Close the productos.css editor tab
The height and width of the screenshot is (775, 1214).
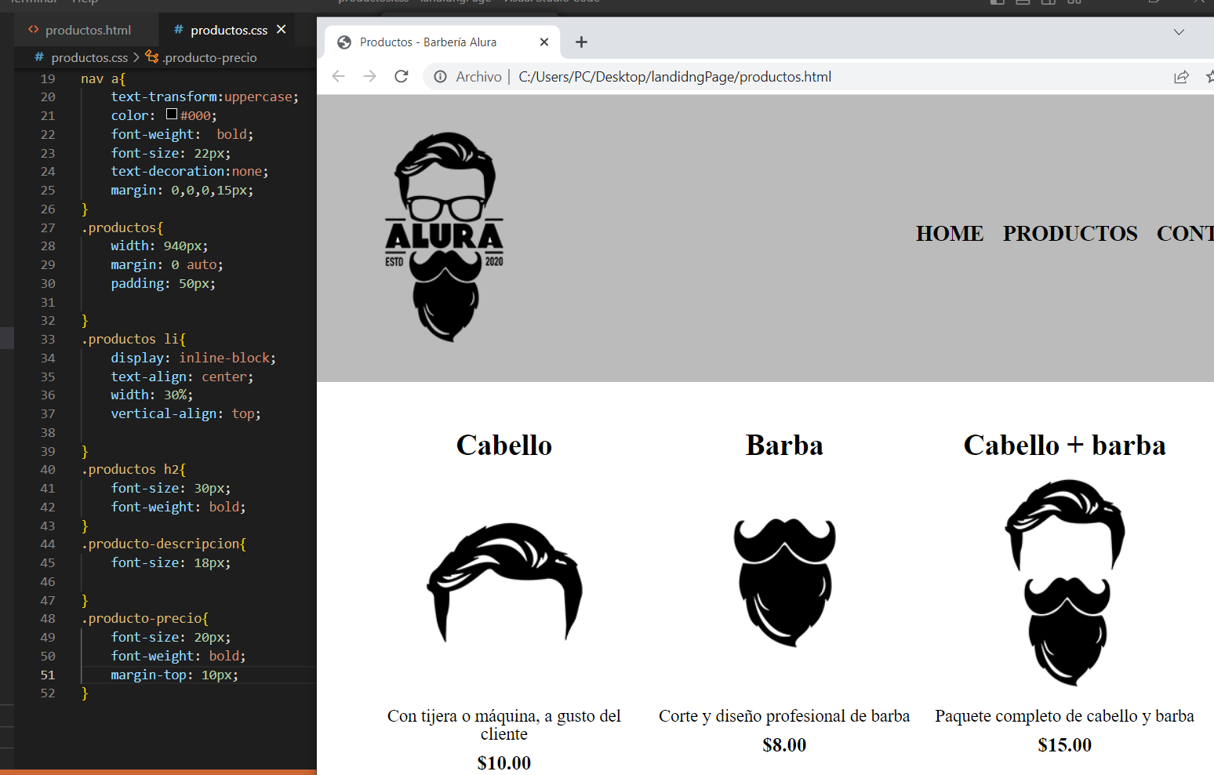coord(281,29)
